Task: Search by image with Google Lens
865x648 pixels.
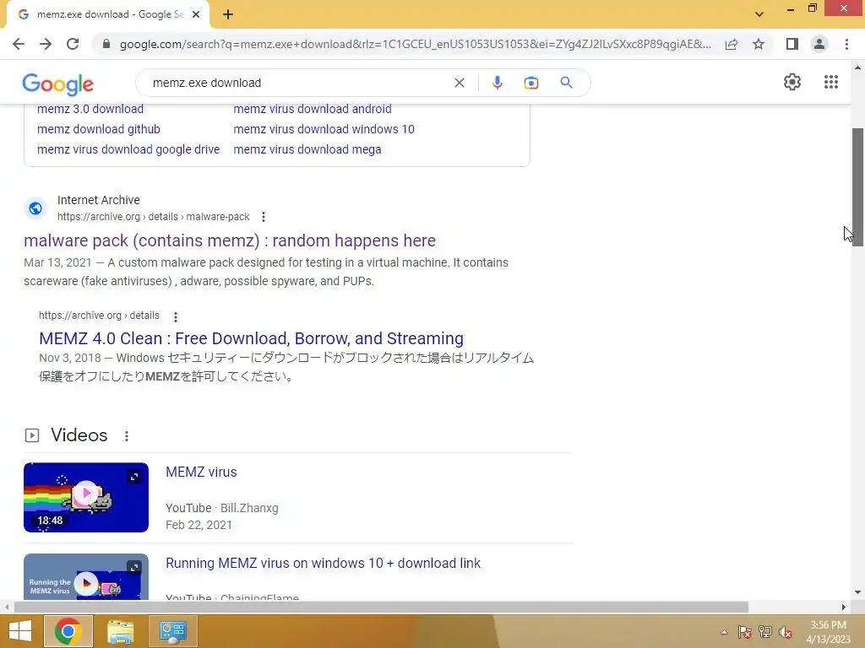Action: [530, 83]
